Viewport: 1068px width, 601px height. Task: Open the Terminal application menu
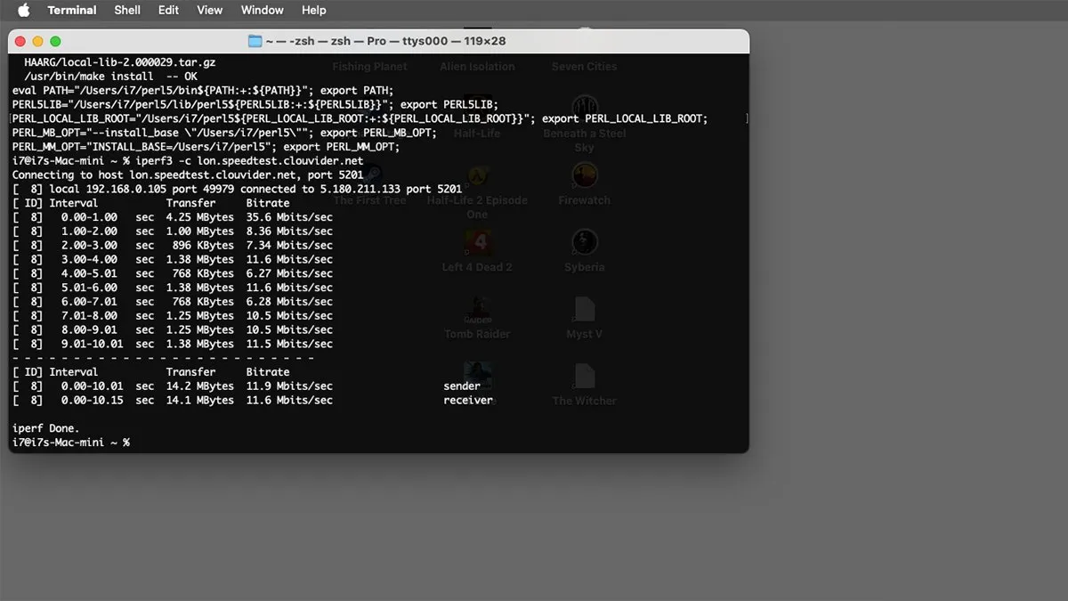pos(72,11)
